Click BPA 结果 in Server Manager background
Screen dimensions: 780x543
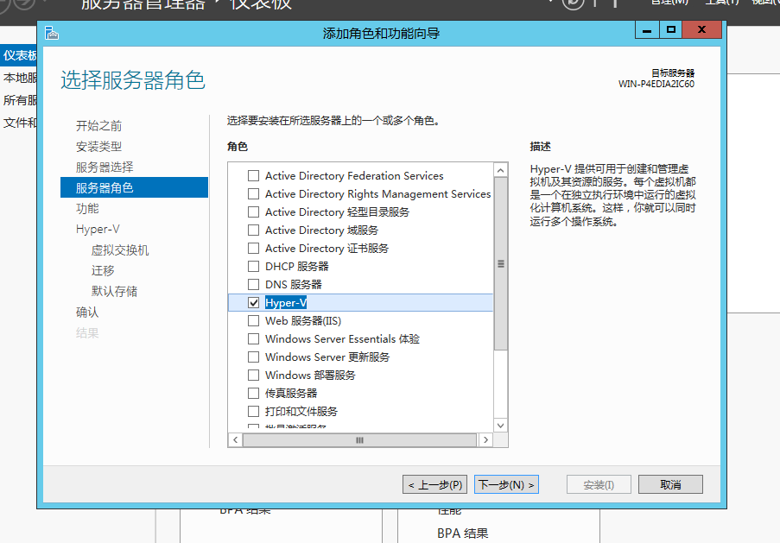[463, 534]
